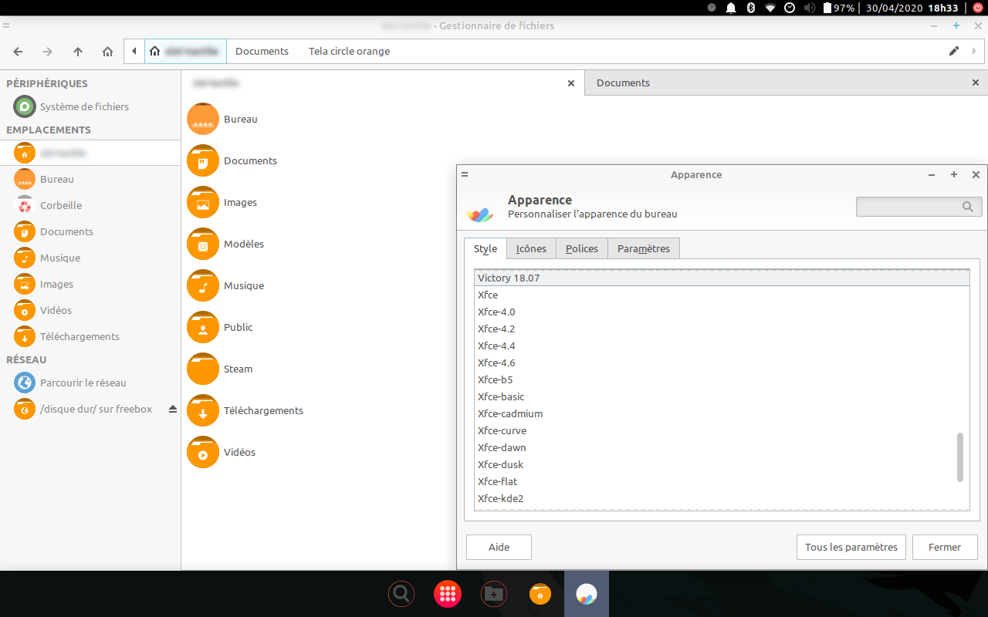Click the 18h33 clock in the top panel
The image size is (988, 617).
[x=943, y=8]
